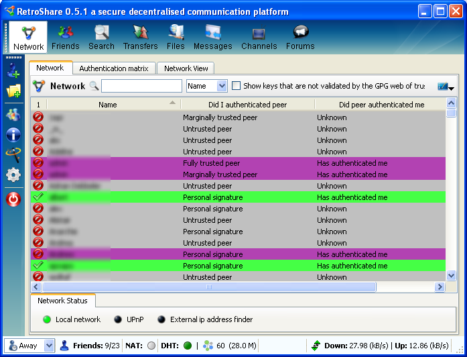This screenshot has height=357, width=467.
Task: Open Channels from the toolbar
Action: point(259,37)
